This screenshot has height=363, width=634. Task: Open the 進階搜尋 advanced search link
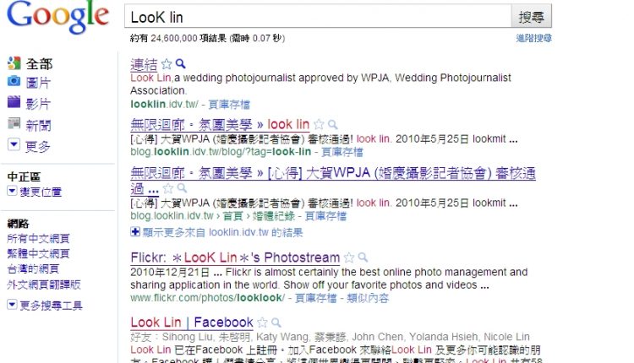533,38
